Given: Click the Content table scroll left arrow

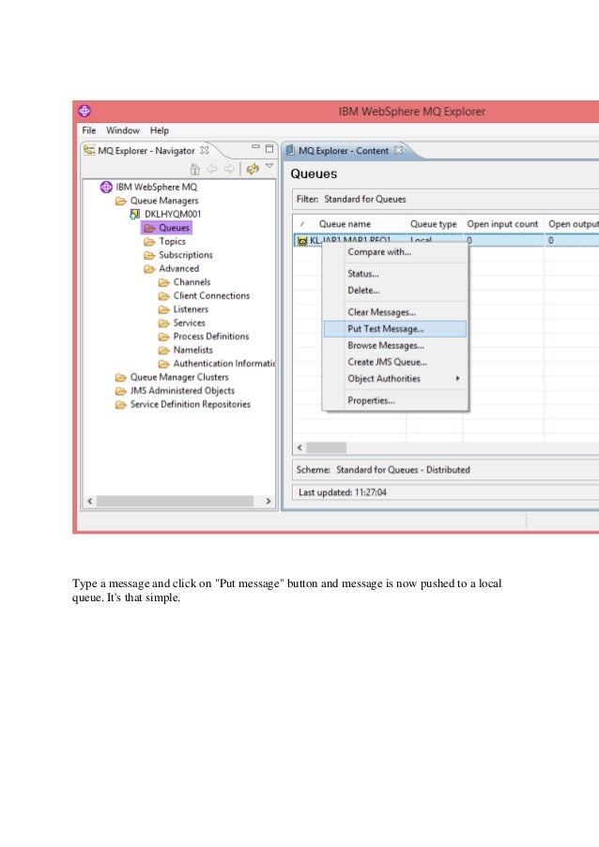Looking at the screenshot, I should pos(300,447).
